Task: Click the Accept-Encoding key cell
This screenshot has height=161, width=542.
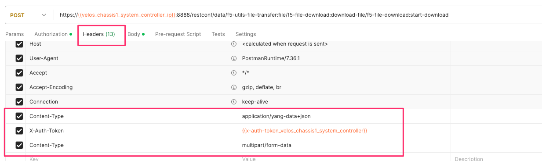Action: click(x=132, y=87)
